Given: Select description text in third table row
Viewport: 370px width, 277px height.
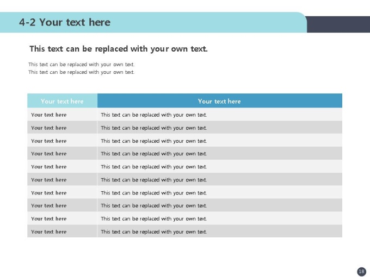Looking at the screenshot, I should (154, 141).
